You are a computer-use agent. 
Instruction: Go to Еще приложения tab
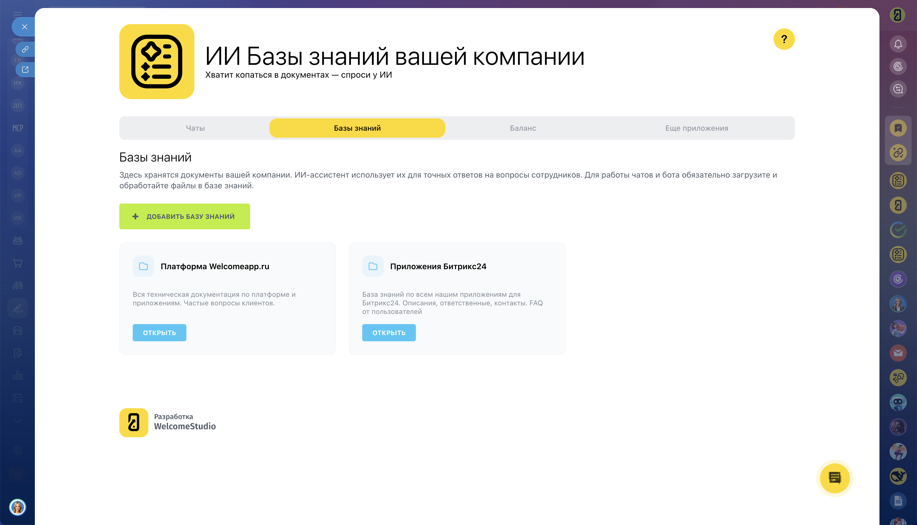(x=696, y=128)
